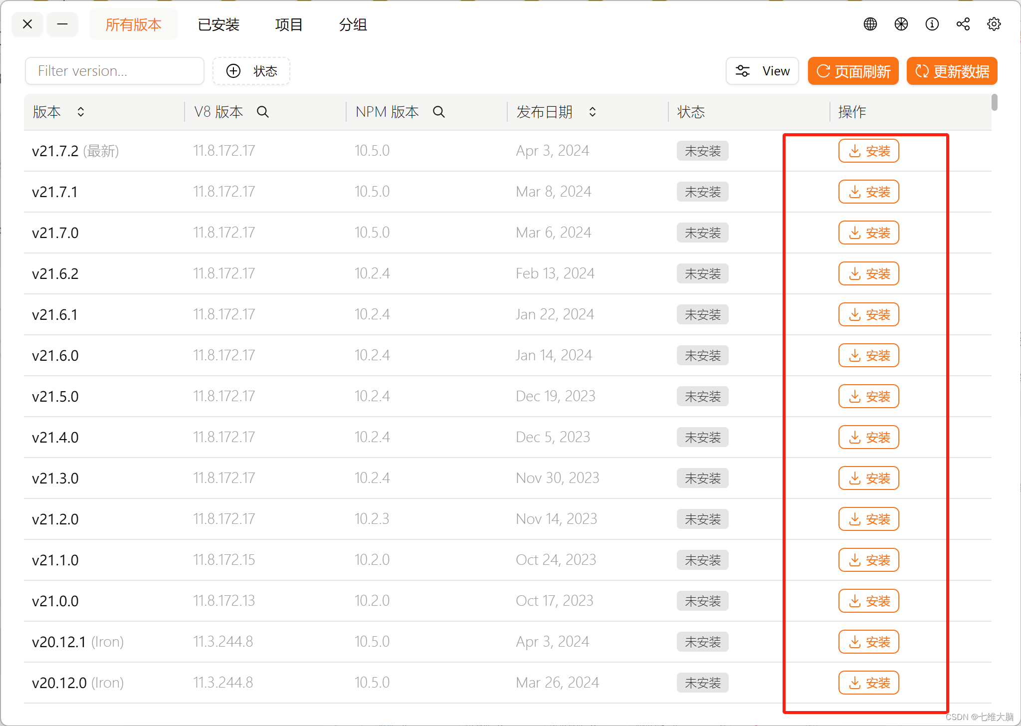Install version v21.7.0
This screenshot has width=1021, height=726.
tap(869, 233)
